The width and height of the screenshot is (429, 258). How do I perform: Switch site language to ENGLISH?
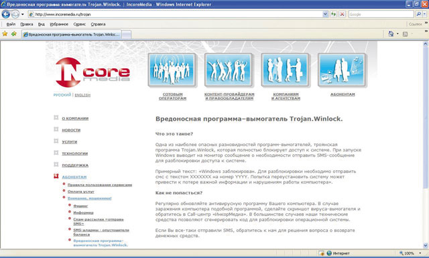82,95
